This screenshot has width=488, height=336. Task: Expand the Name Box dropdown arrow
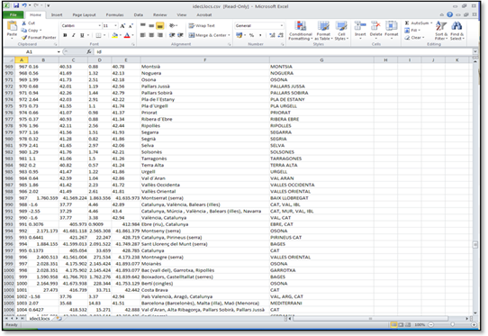click(x=59, y=51)
